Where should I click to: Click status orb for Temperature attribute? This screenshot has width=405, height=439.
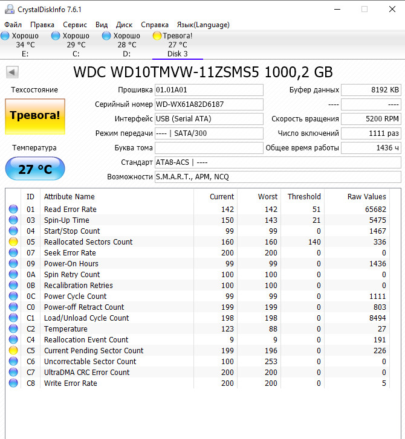pos(13,328)
